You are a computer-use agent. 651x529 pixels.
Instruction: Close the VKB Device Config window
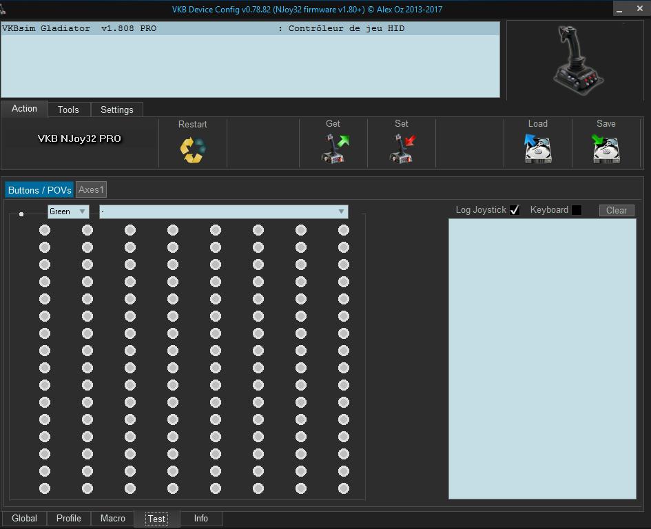coord(640,8)
